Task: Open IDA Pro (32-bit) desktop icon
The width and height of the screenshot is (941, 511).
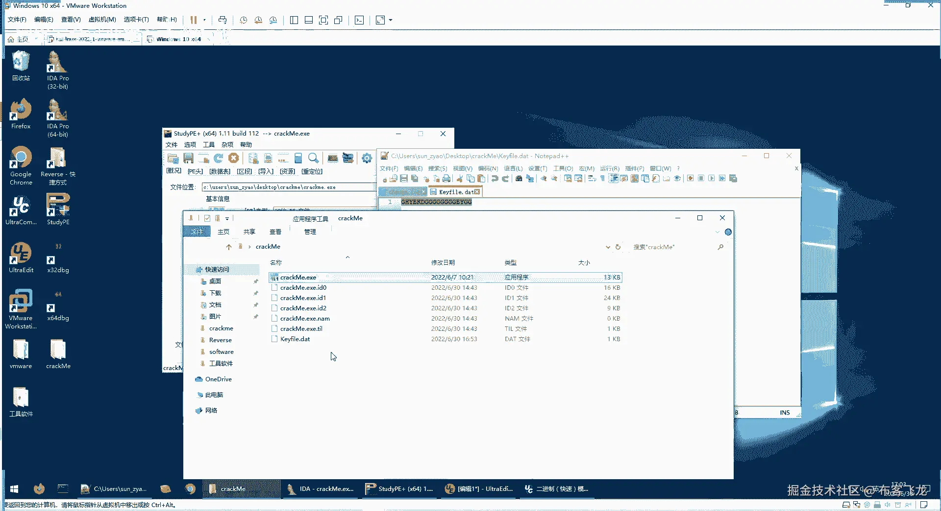Action: click(58, 70)
